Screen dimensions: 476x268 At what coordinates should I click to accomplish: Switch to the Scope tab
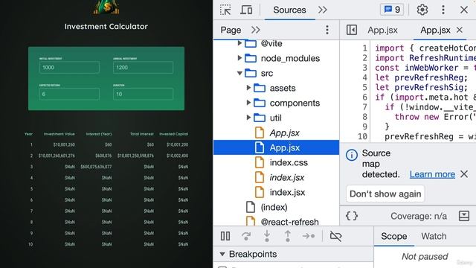pyautogui.click(x=393, y=237)
